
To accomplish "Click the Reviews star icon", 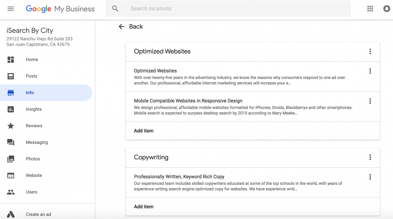I will 10,126.
